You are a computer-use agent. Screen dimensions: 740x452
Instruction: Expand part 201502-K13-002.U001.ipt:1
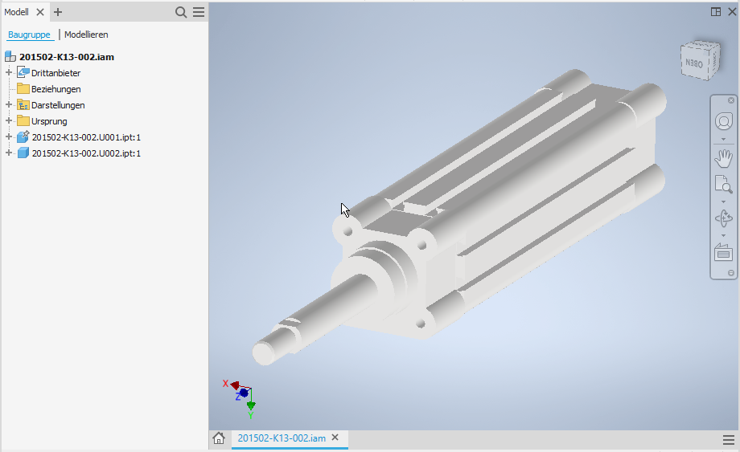(9, 137)
